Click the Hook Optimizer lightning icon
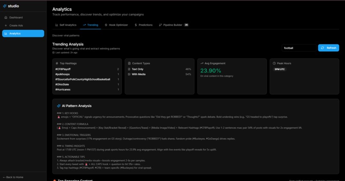Viewport: 345px width, 181px height. (106, 25)
